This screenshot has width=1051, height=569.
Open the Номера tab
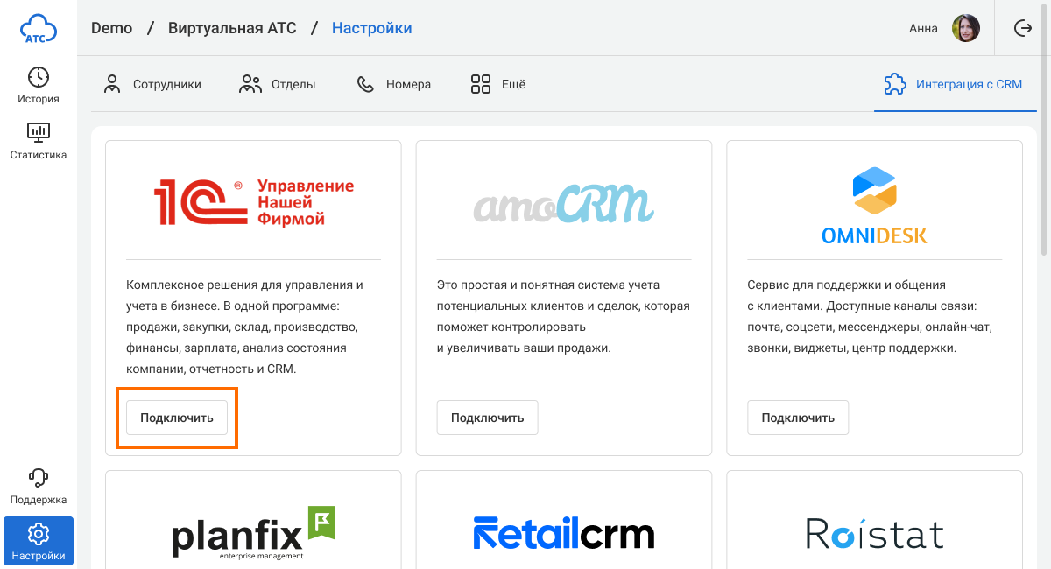[x=393, y=85]
